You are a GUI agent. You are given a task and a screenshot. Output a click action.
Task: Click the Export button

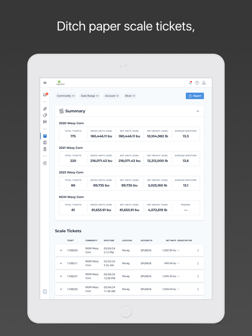tap(195, 96)
